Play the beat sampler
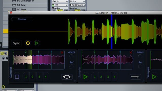This screenshot has width=162, height=91. click(x=86, y=77)
